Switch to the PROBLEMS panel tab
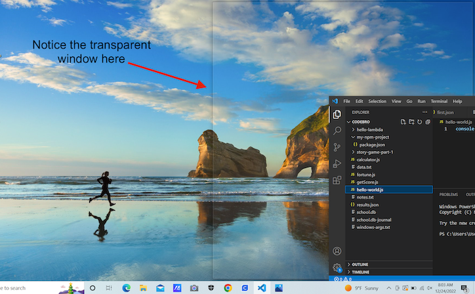The height and width of the screenshot is (294, 475). click(x=448, y=195)
